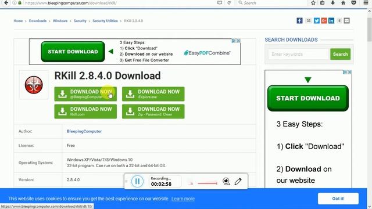
Task: Bookmark this page with the star icon
Action: tap(313, 3)
